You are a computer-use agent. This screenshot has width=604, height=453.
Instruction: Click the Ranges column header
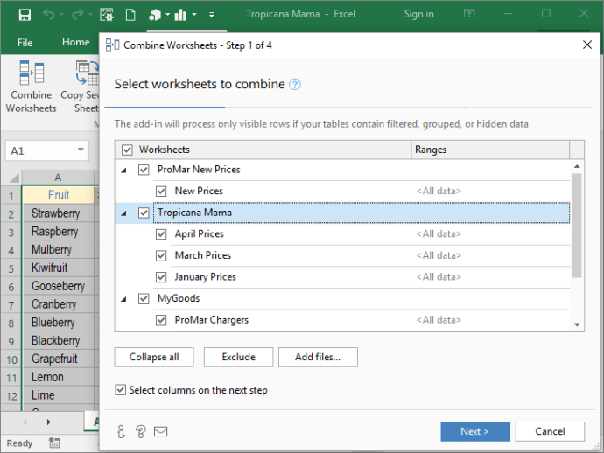point(490,150)
